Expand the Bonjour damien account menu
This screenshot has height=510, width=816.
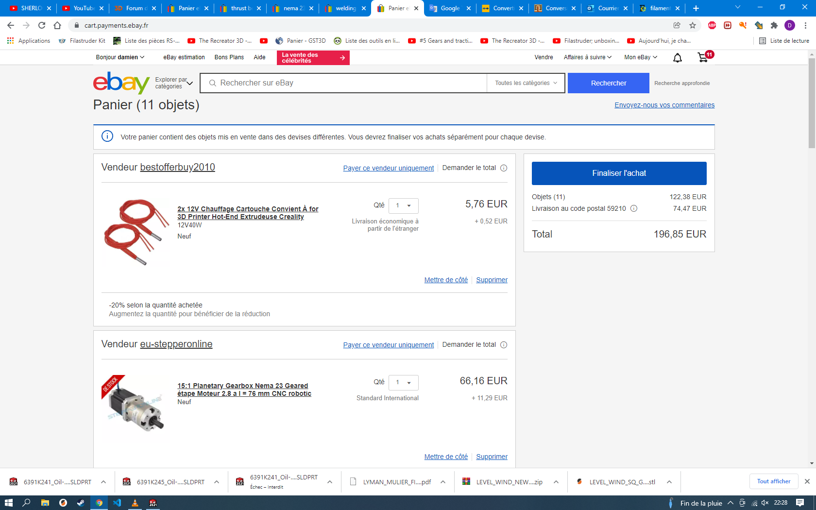click(x=120, y=57)
